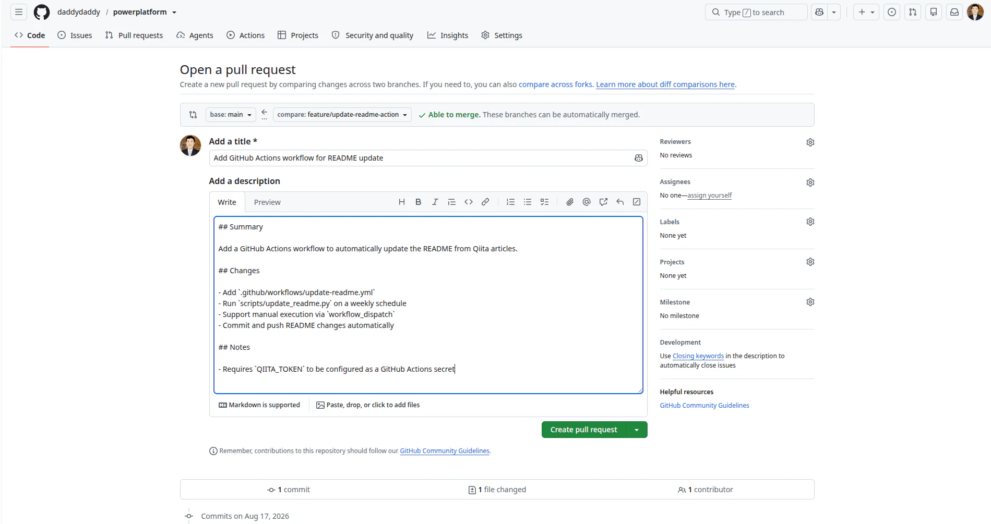Switch to the Code tab

(30, 35)
